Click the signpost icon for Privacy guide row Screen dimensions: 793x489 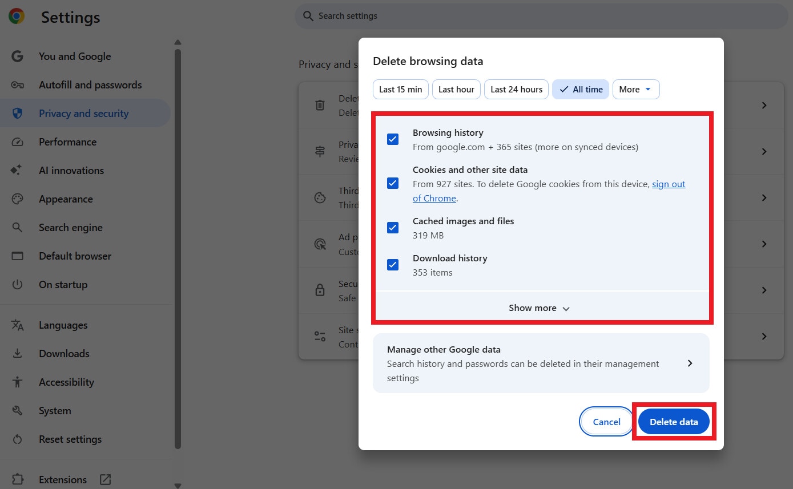(x=320, y=152)
